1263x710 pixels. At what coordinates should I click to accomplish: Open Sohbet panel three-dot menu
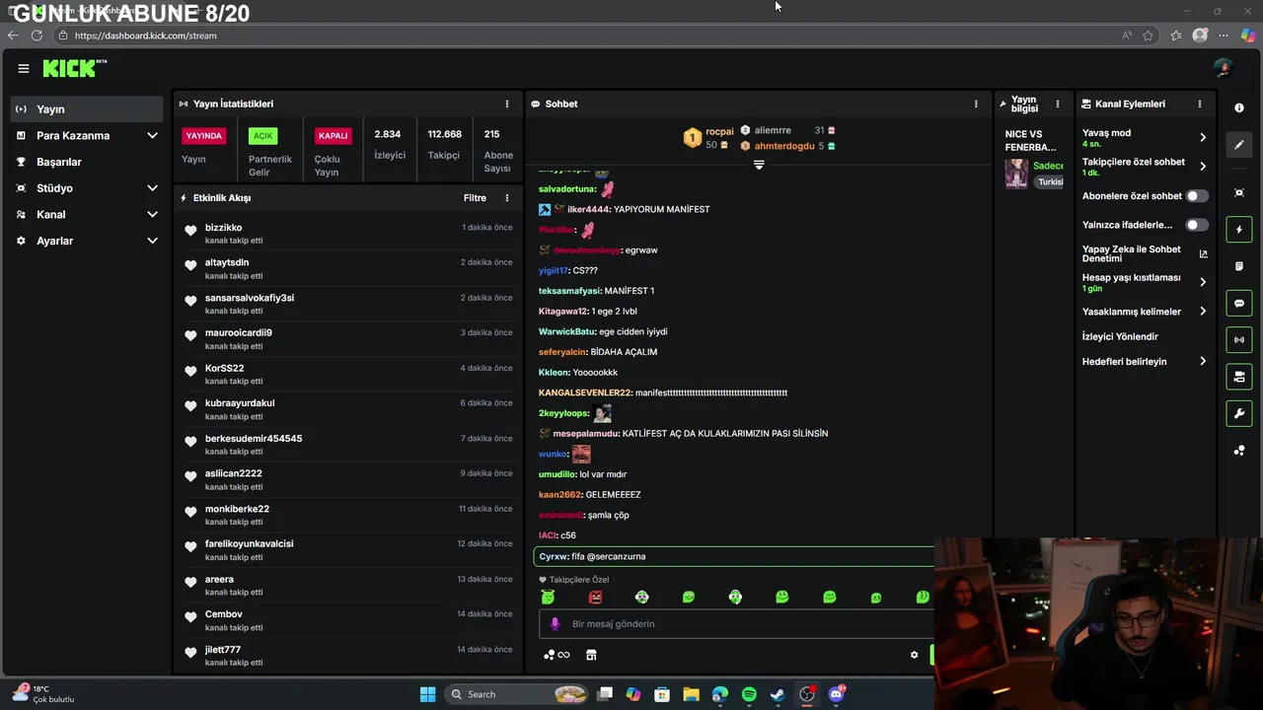(976, 104)
